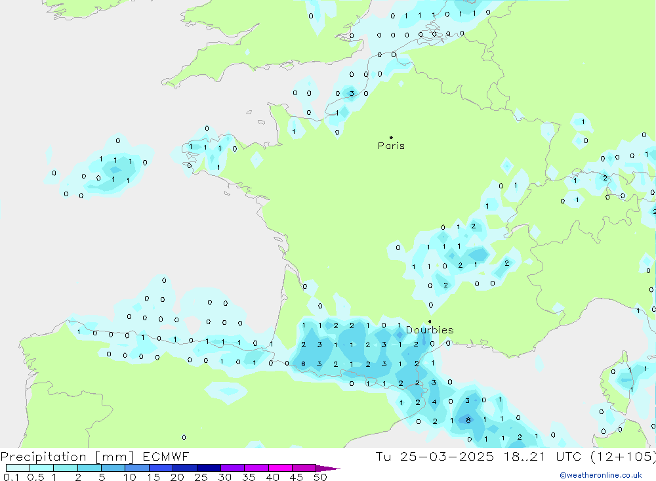Select the 45–50 mm legend swatch
This screenshot has width=656, height=481.
coord(304,468)
